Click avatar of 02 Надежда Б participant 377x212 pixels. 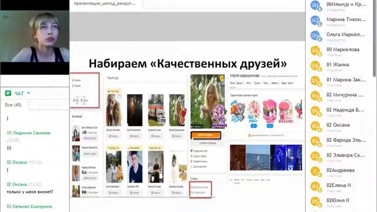coord(316,111)
